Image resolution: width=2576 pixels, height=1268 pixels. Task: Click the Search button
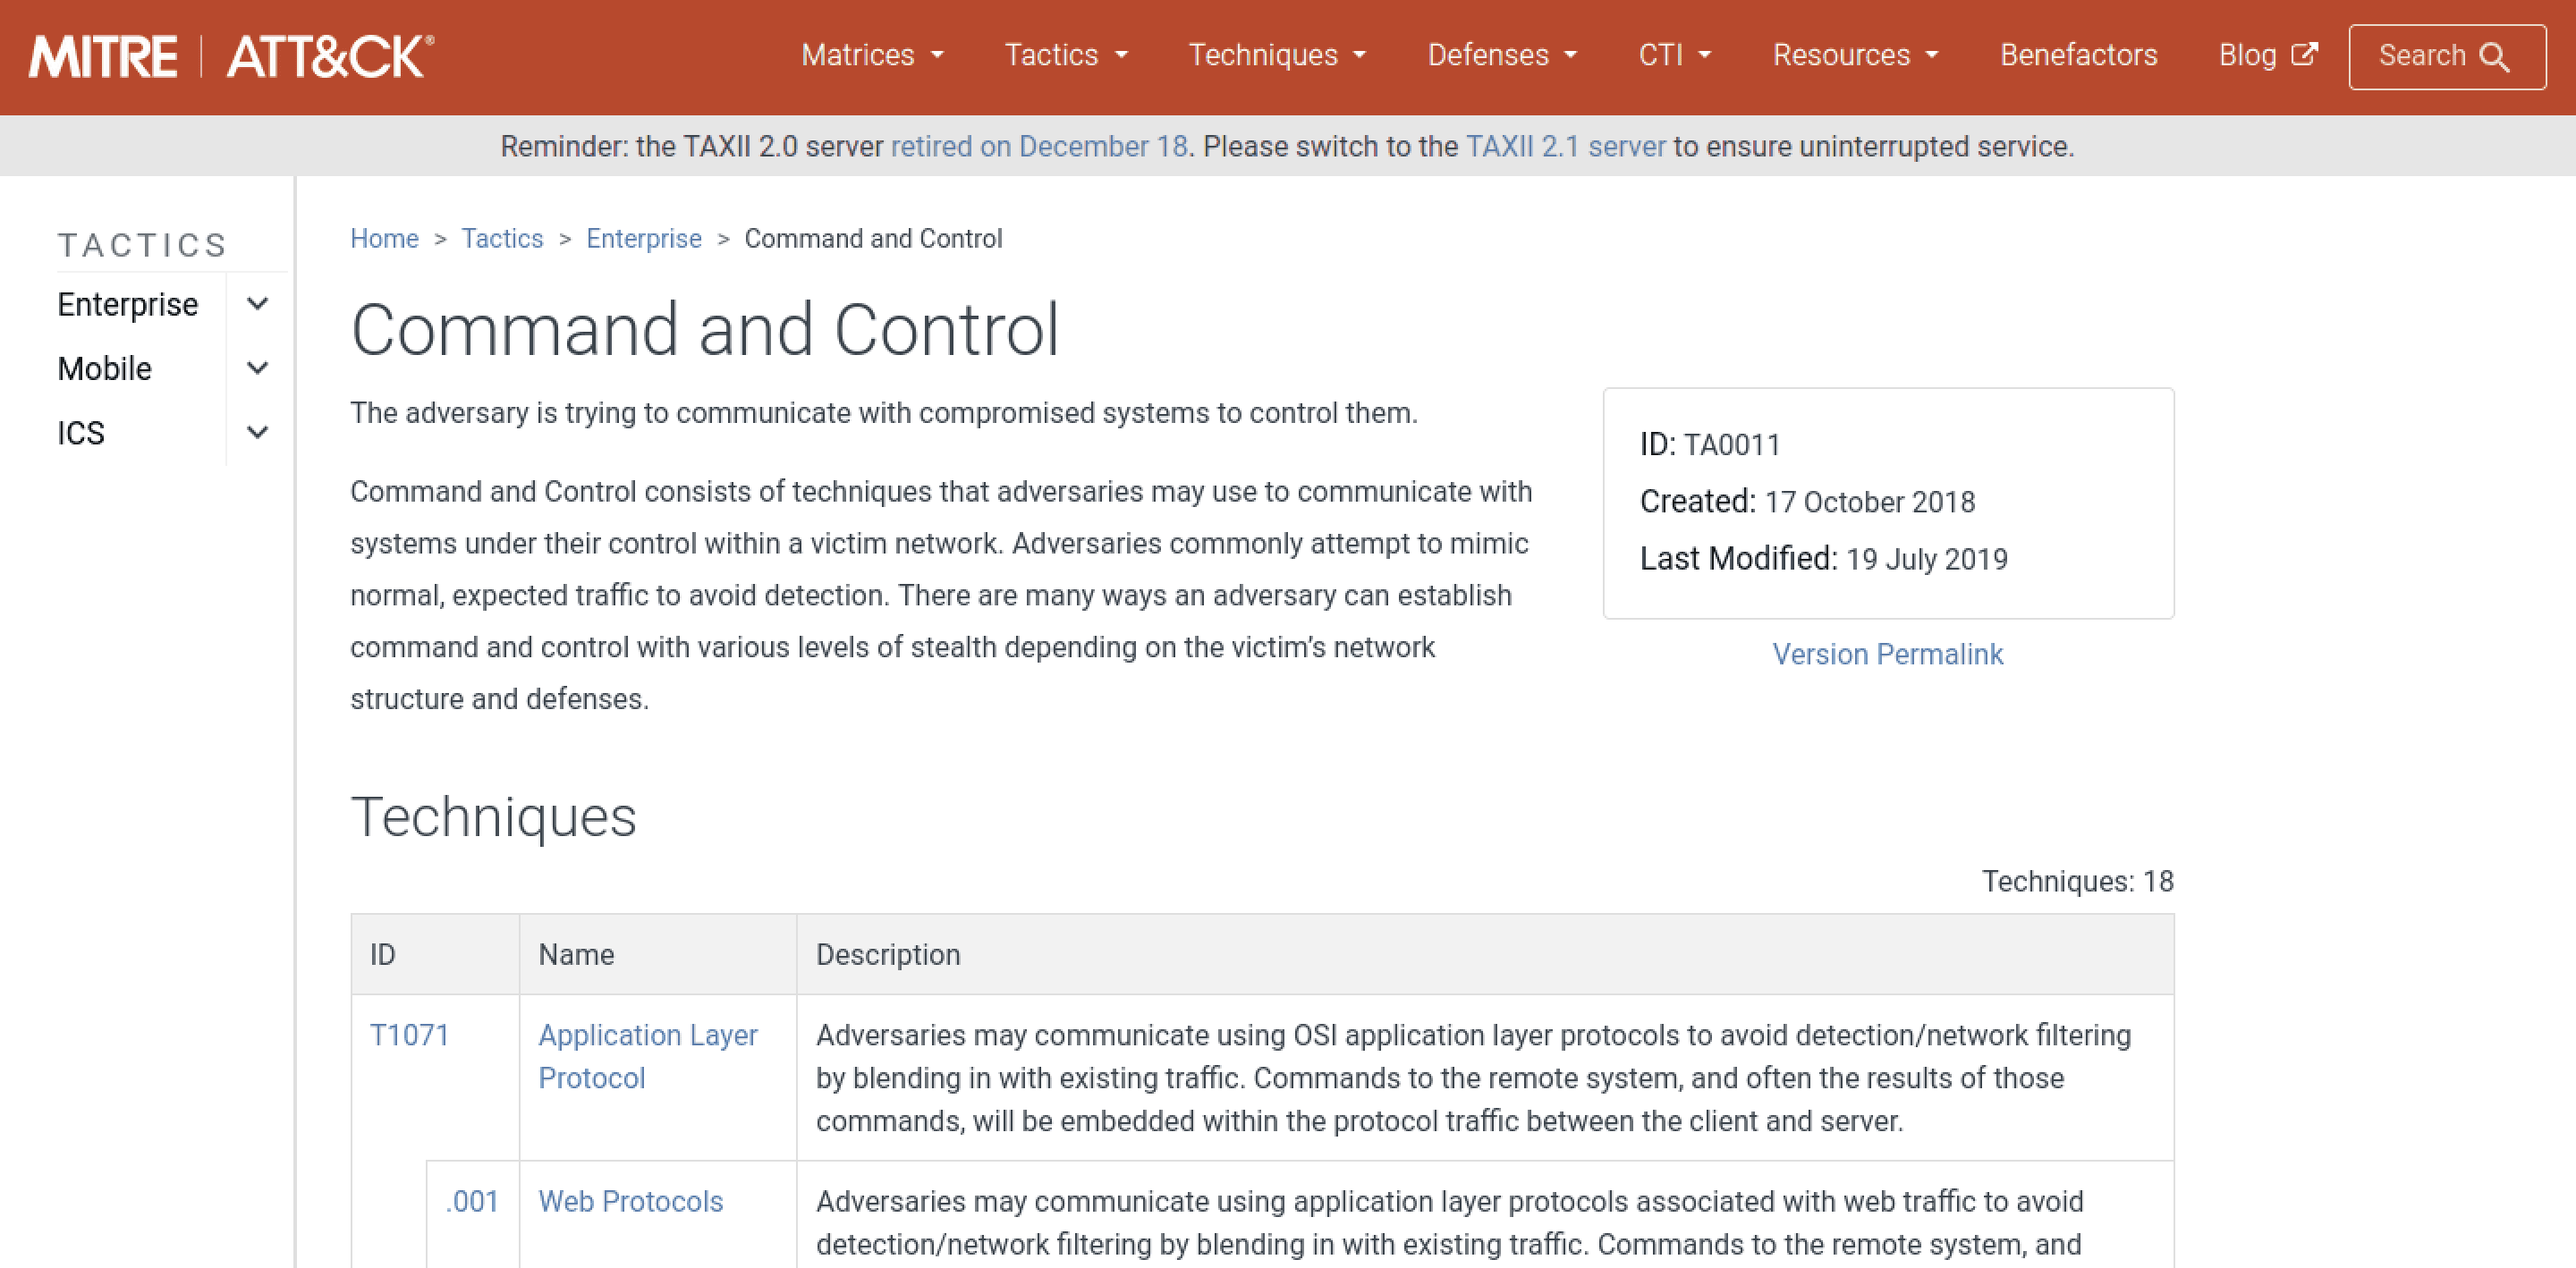[x=2447, y=57]
